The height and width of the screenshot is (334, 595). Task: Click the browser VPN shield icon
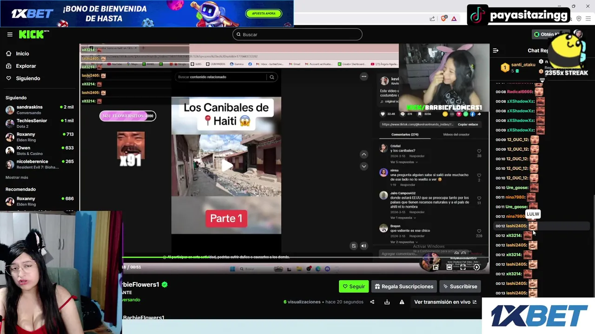pyautogui.click(x=579, y=19)
